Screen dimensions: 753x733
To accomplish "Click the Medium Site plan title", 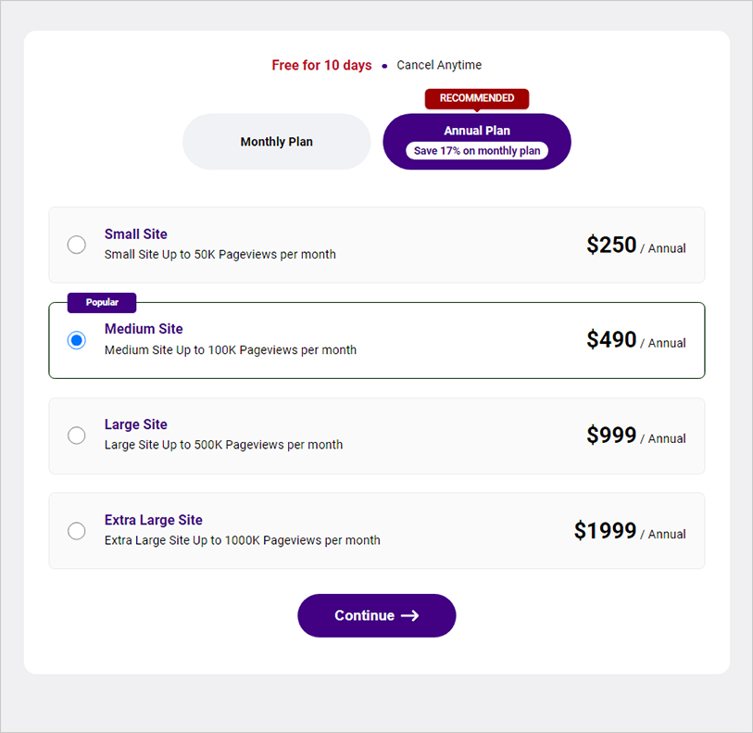I will click(x=144, y=328).
